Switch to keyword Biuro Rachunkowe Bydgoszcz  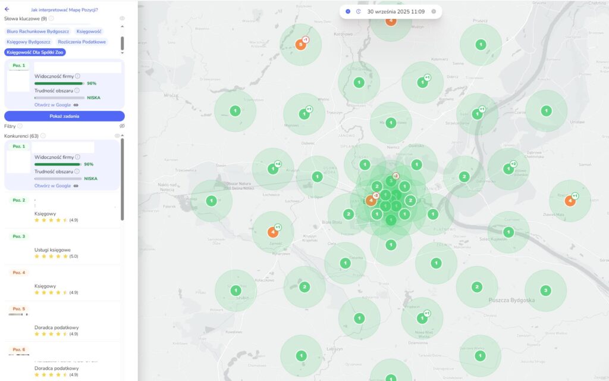pyautogui.click(x=37, y=31)
